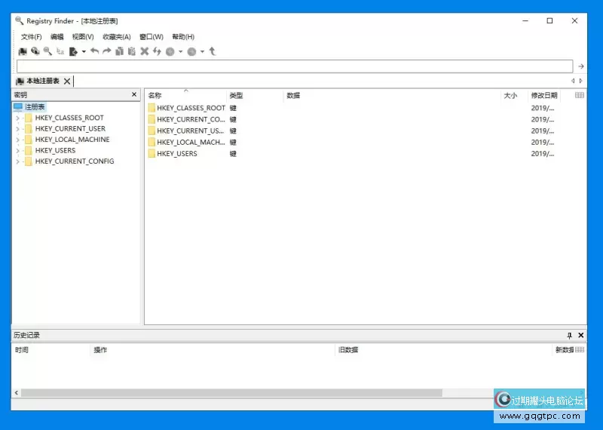Sort by 大小 column header
Image resolution: width=603 pixels, height=430 pixels.
[514, 95]
